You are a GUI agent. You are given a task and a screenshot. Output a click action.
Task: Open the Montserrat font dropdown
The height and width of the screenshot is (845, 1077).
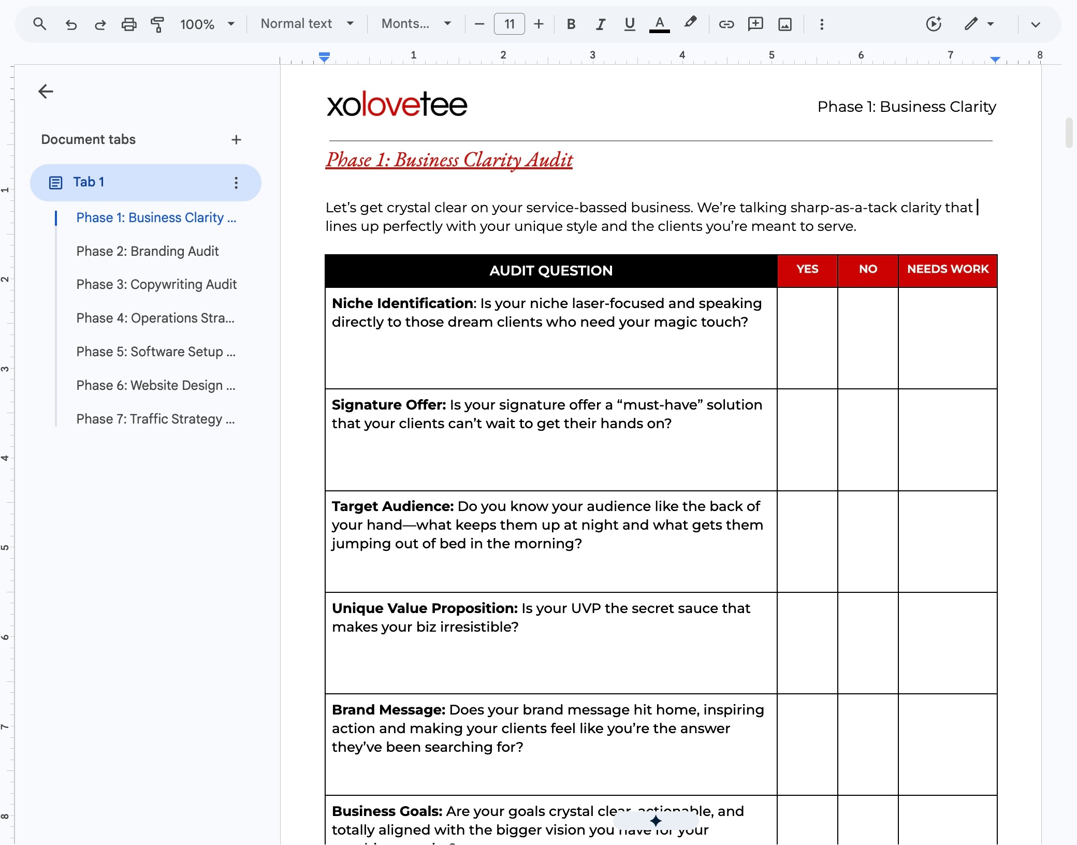pos(416,24)
